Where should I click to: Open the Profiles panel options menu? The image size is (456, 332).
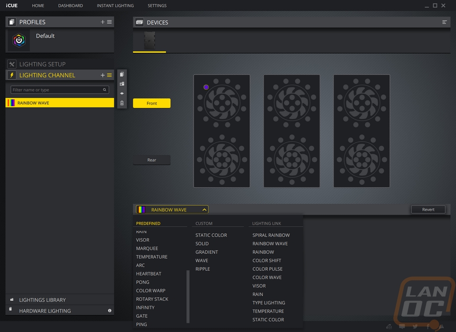coord(109,22)
